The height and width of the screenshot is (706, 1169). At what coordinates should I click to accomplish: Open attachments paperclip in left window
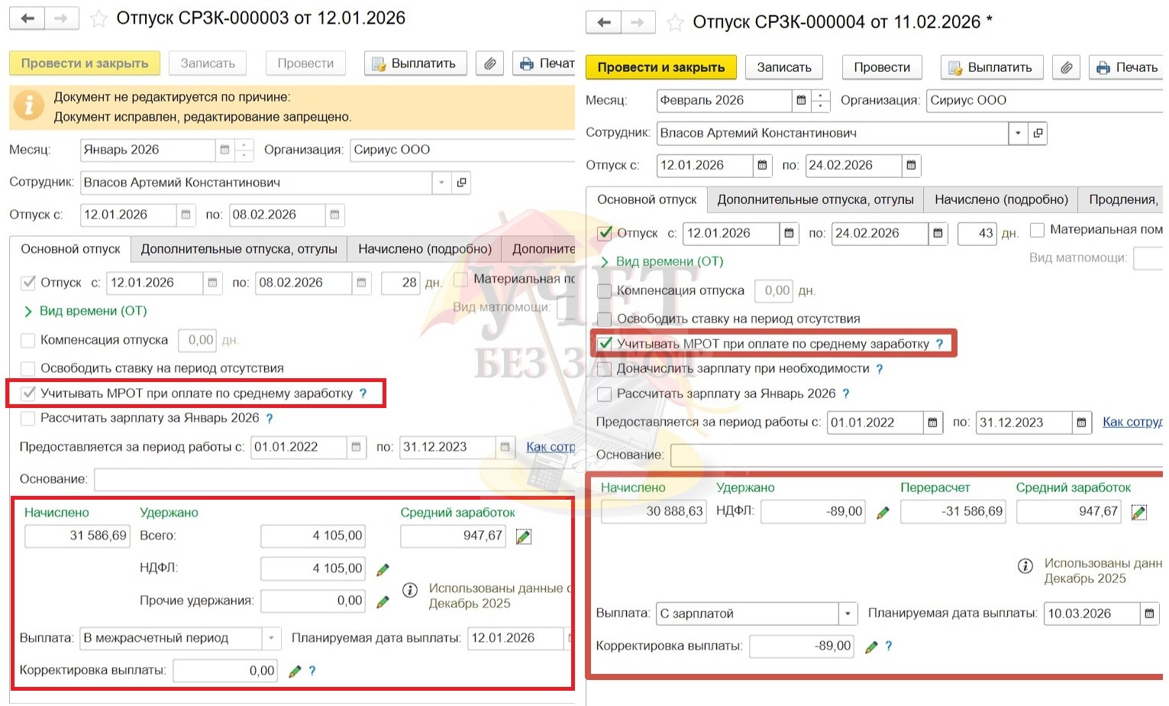click(490, 63)
